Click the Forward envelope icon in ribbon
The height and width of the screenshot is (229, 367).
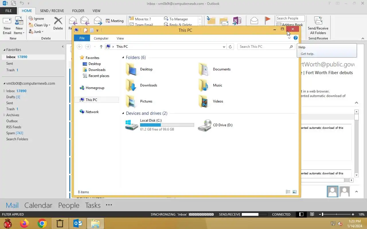coord(98,21)
